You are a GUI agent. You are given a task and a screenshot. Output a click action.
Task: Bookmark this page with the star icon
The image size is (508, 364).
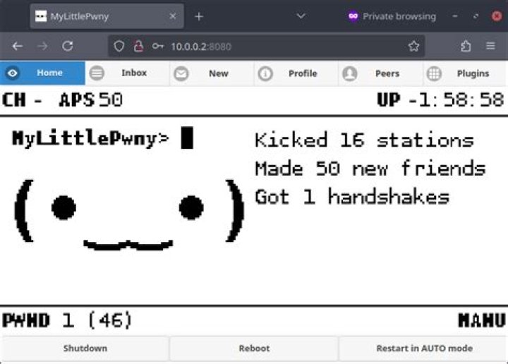(x=413, y=46)
